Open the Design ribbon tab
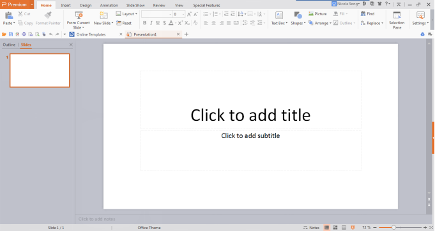The width and height of the screenshot is (435, 231). click(x=86, y=5)
